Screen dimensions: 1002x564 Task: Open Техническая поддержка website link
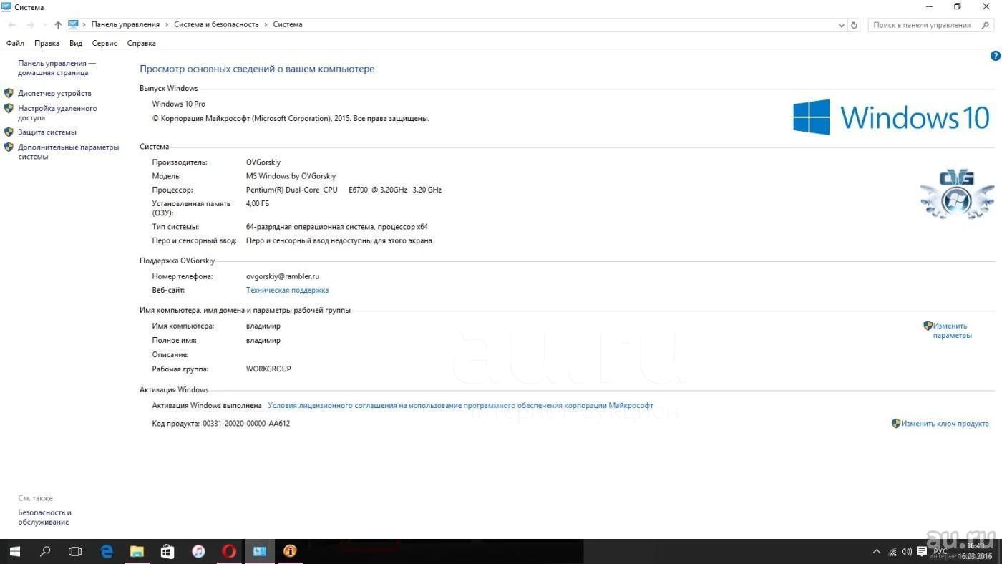[287, 290]
